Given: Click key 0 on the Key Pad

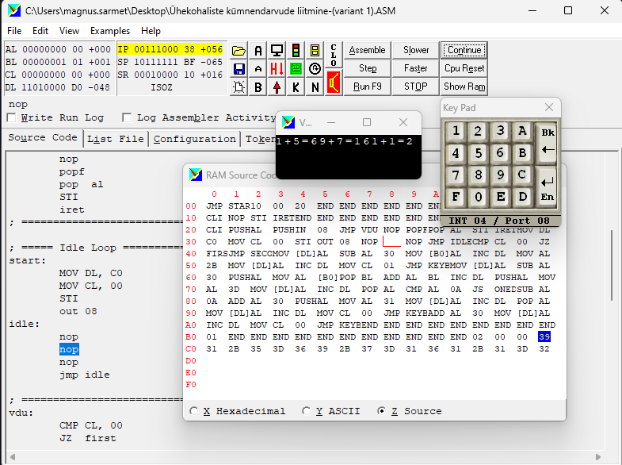Looking at the screenshot, I should (x=478, y=197).
